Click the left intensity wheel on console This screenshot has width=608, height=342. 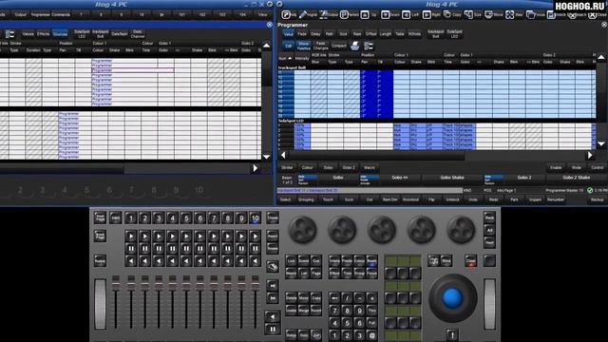[x=100, y=304]
